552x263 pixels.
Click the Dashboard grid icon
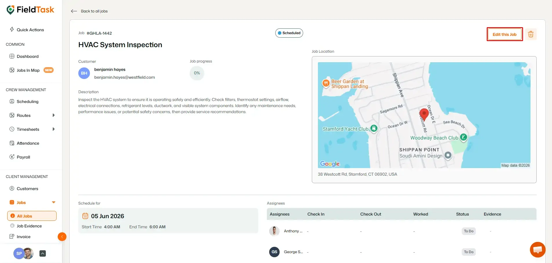pos(12,56)
